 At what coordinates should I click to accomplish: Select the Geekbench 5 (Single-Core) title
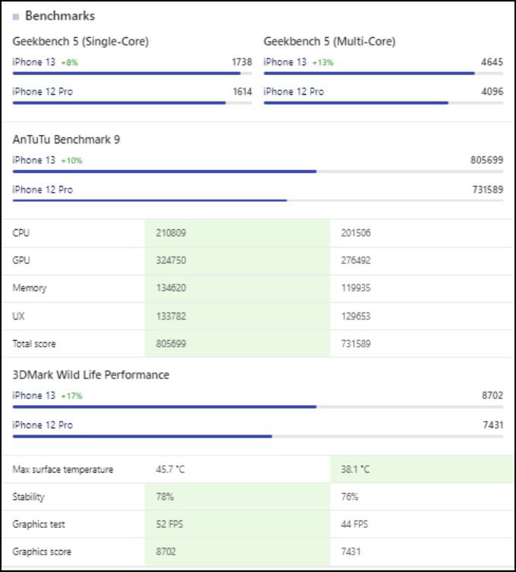tap(80, 42)
